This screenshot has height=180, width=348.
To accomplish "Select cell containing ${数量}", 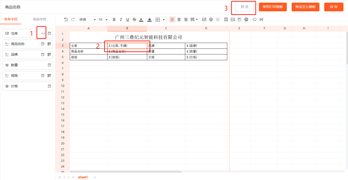I will [x=206, y=52].
